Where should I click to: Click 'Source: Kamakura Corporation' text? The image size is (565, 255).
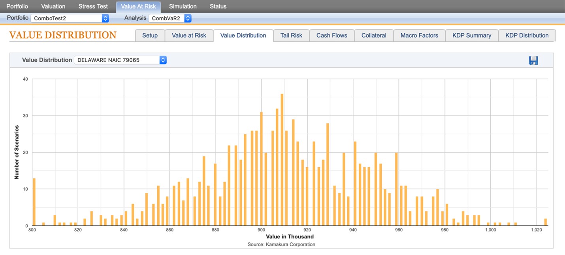(281, 244)
